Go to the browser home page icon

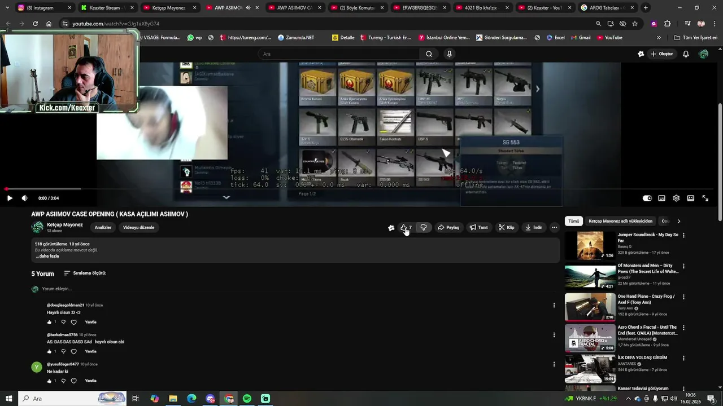(x=49, y=24)
